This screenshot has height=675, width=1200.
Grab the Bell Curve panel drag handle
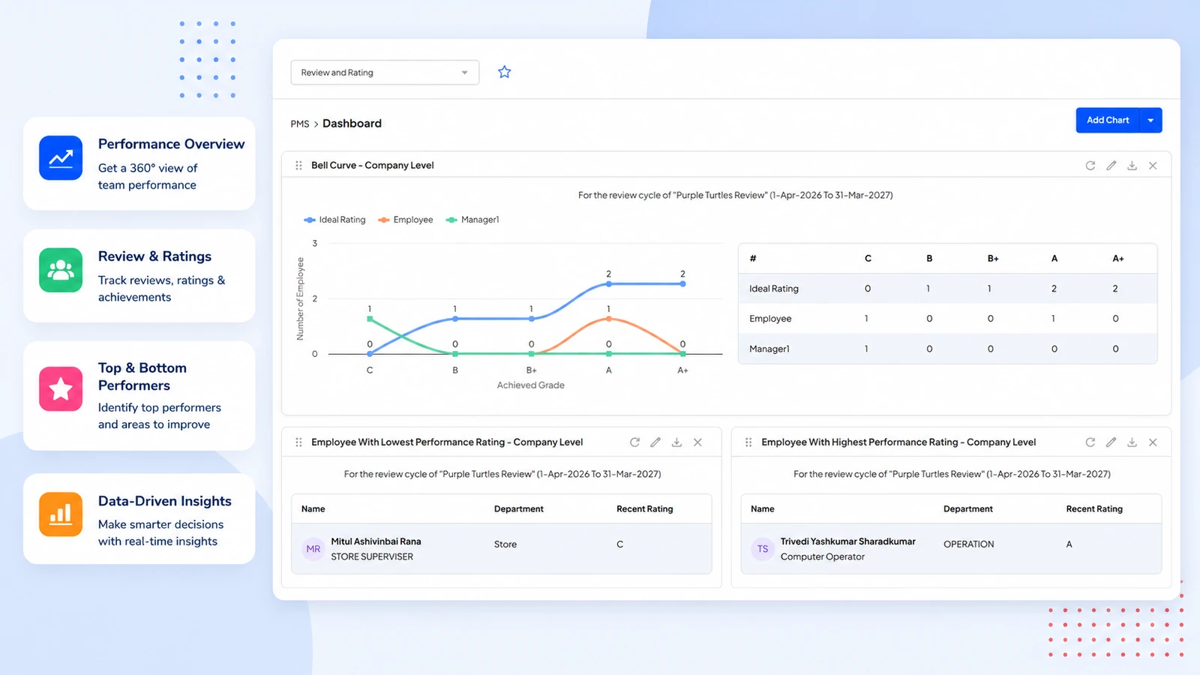tap(298, 166)
